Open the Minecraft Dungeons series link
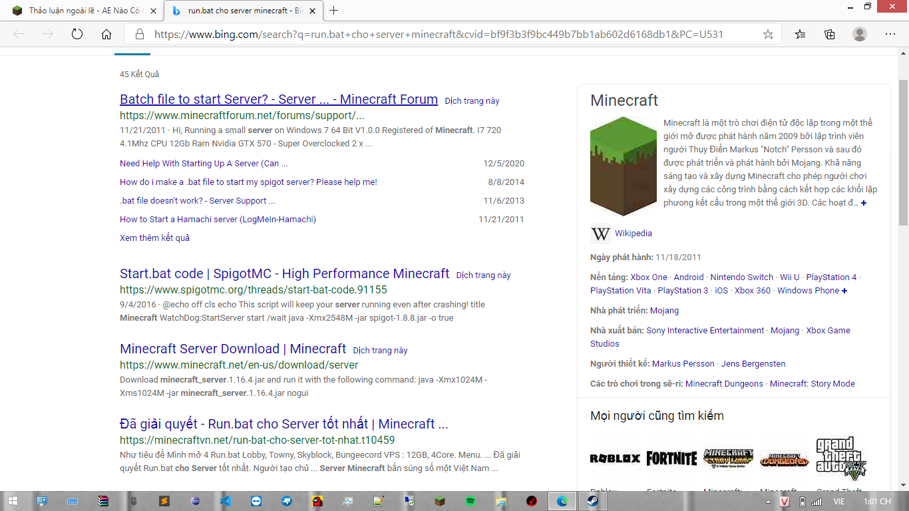 coord(725,384)
